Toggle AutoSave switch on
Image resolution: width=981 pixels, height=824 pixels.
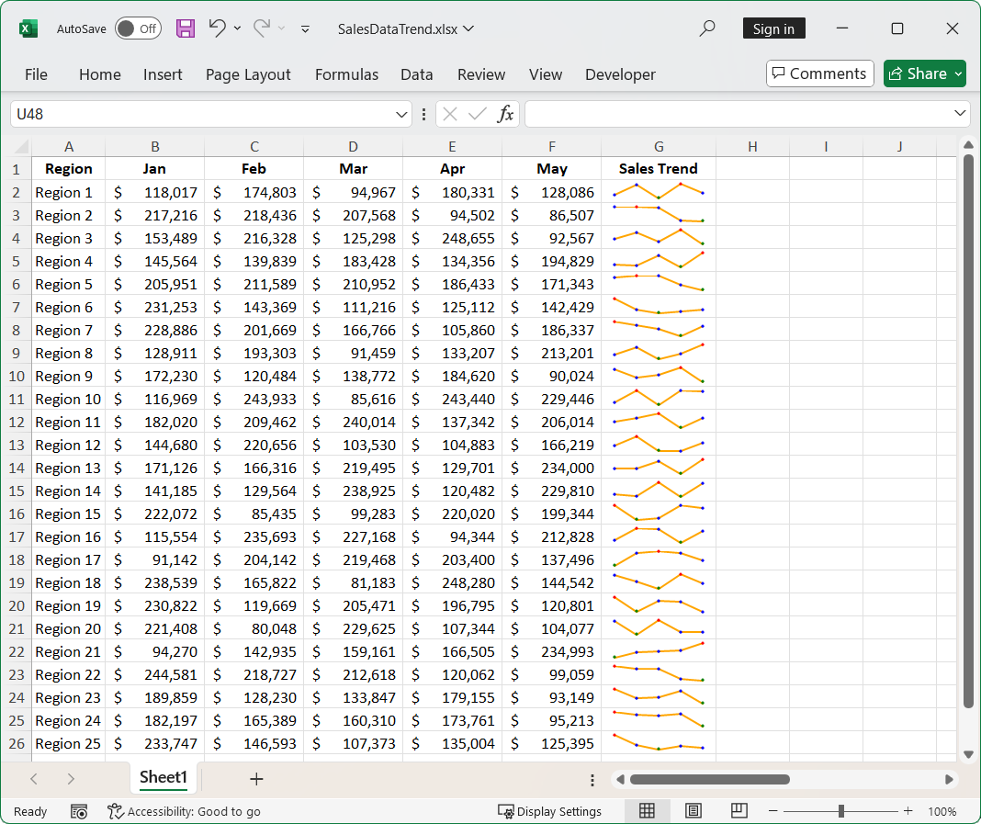pos(138,28)
